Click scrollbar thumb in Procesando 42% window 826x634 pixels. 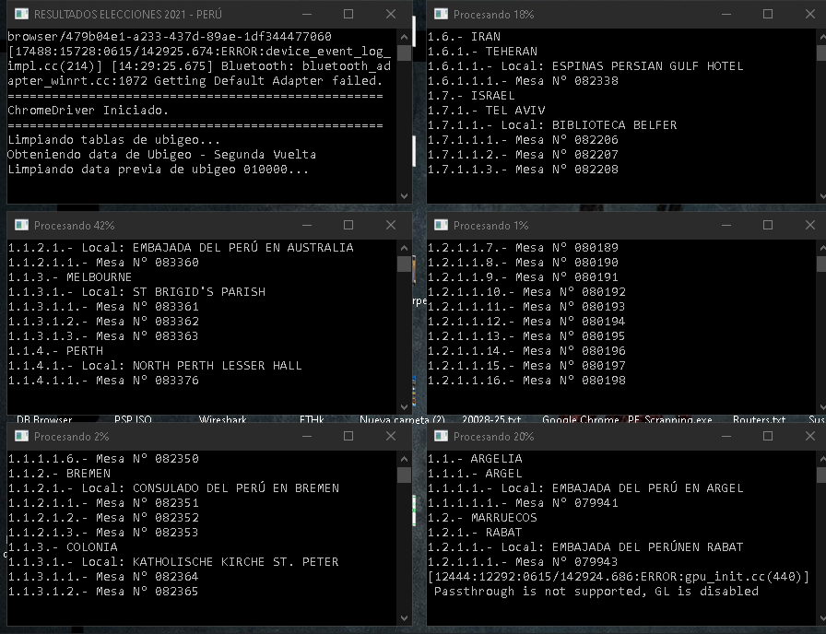pyautogui.click(x=404, y=264)
